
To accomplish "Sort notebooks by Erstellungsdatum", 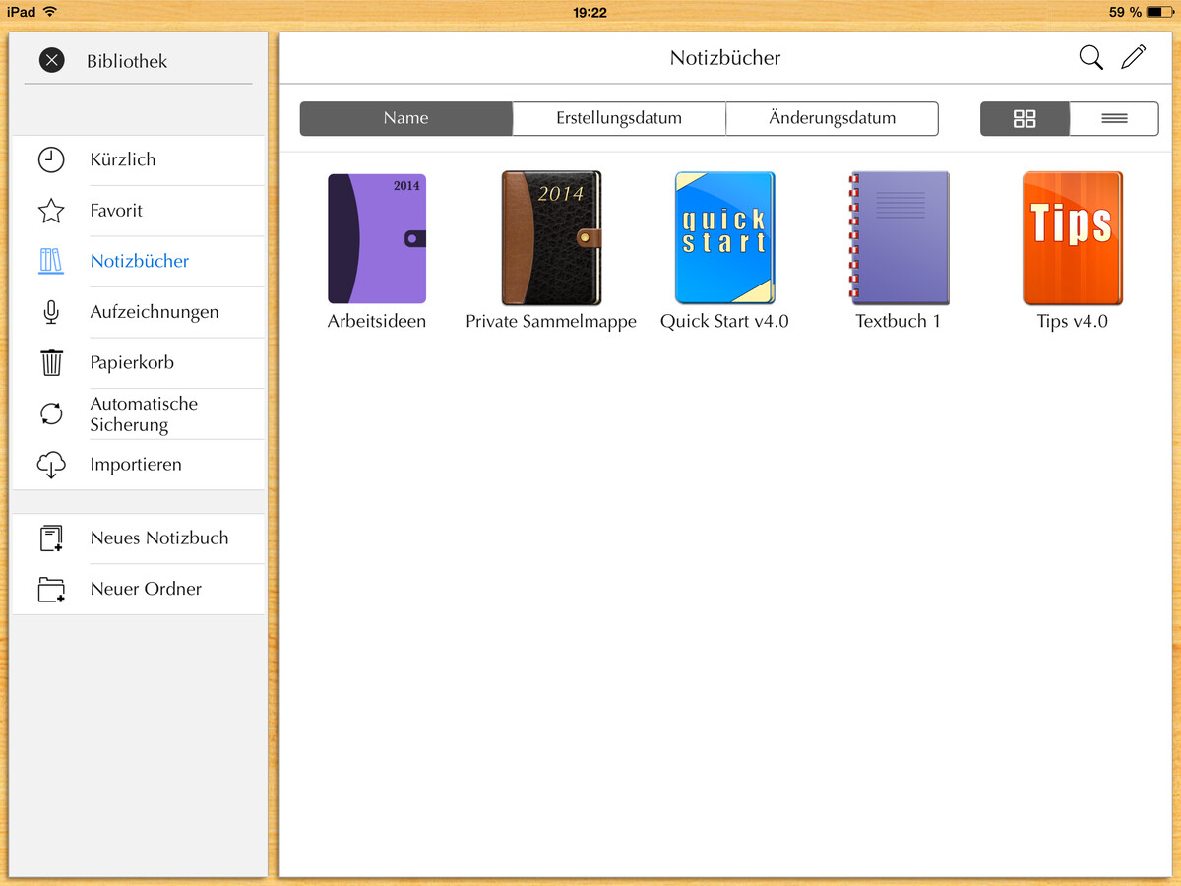I will (618, 118).
